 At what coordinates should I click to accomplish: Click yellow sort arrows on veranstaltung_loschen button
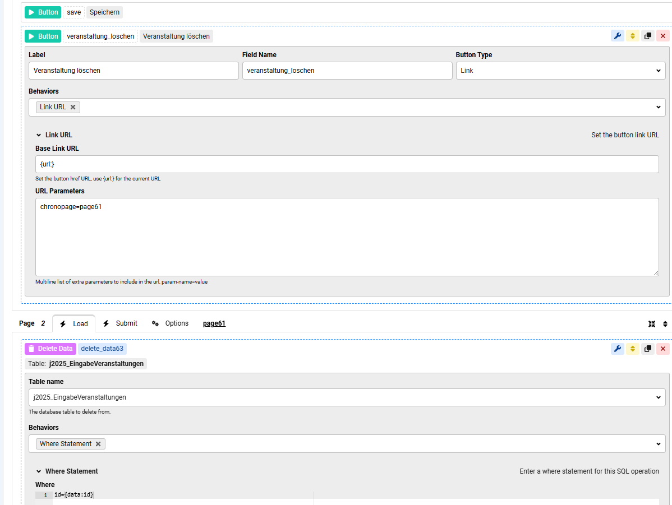(x=633, y=36)
